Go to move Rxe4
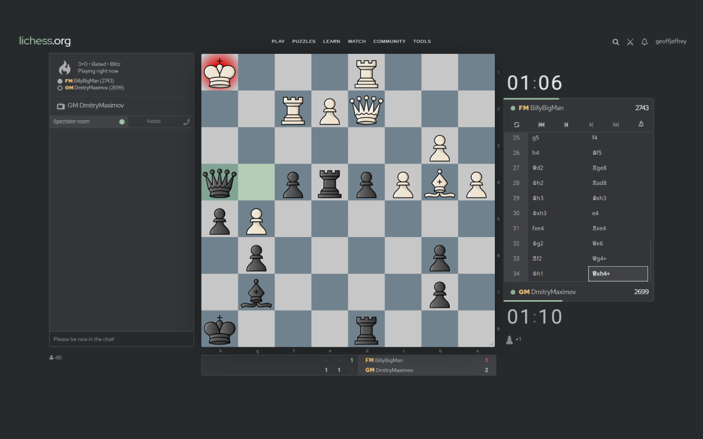 (618, 228)
